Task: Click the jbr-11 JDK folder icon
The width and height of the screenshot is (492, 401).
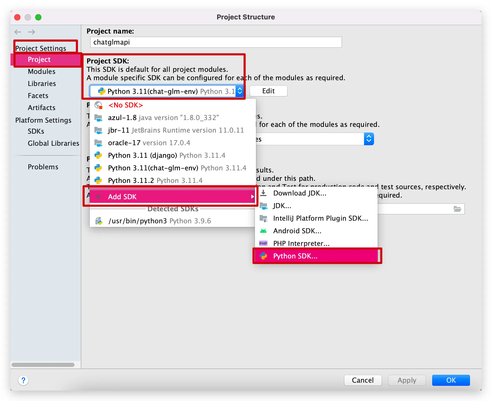Action: pyautogui.click(x=98, y=130)
